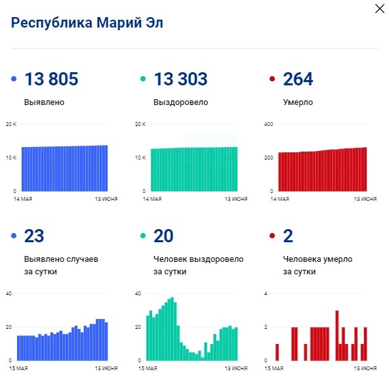This screenshot has height=384, width=389.
Task: Click the daily detected cases blue chart
Action: pos(62,340)
